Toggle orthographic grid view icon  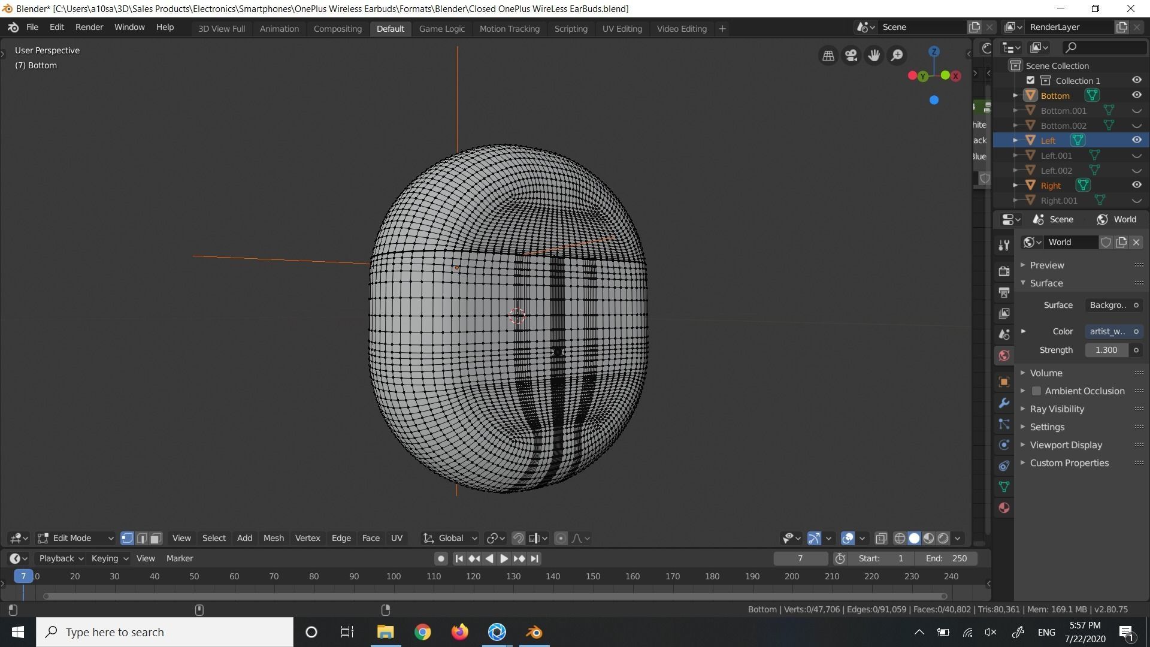coord(828,56)
